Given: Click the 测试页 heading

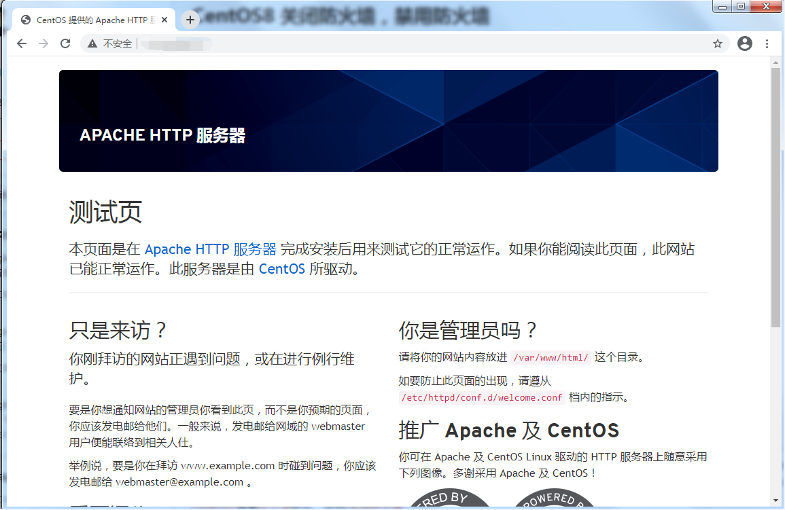Looking at the screenshot, I should (105, 212).
